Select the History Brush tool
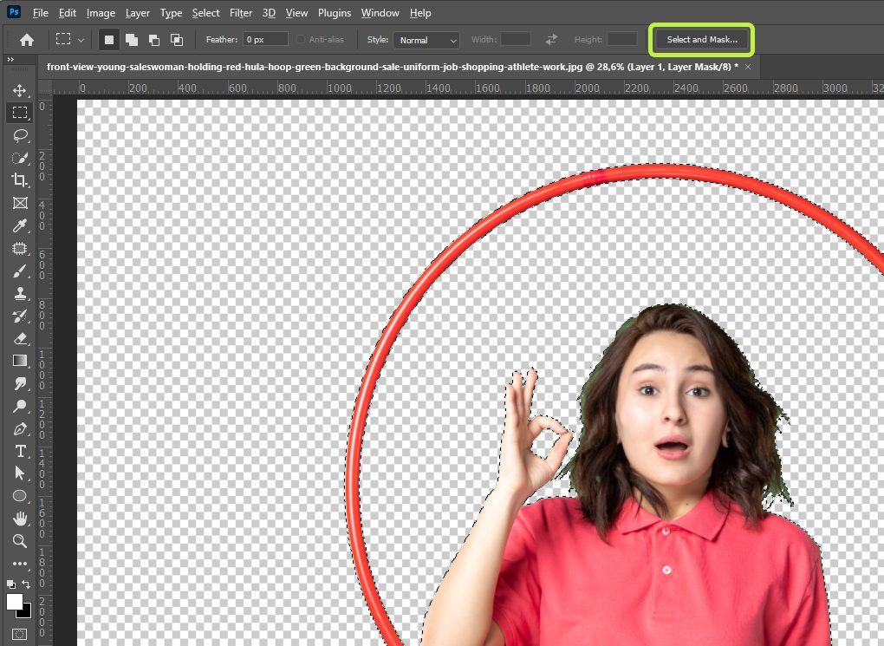884x646 pixels. [20, 316]
